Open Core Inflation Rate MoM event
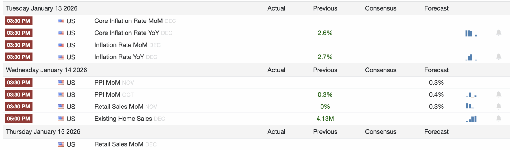The width and height of the screenshot is (510, 150). click(x=128, y=21)
